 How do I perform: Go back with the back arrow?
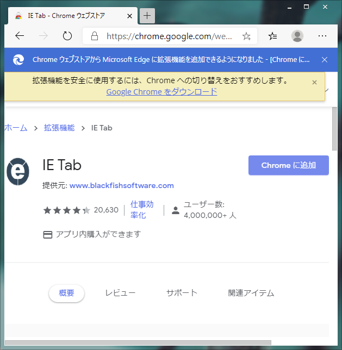point(20,36)
